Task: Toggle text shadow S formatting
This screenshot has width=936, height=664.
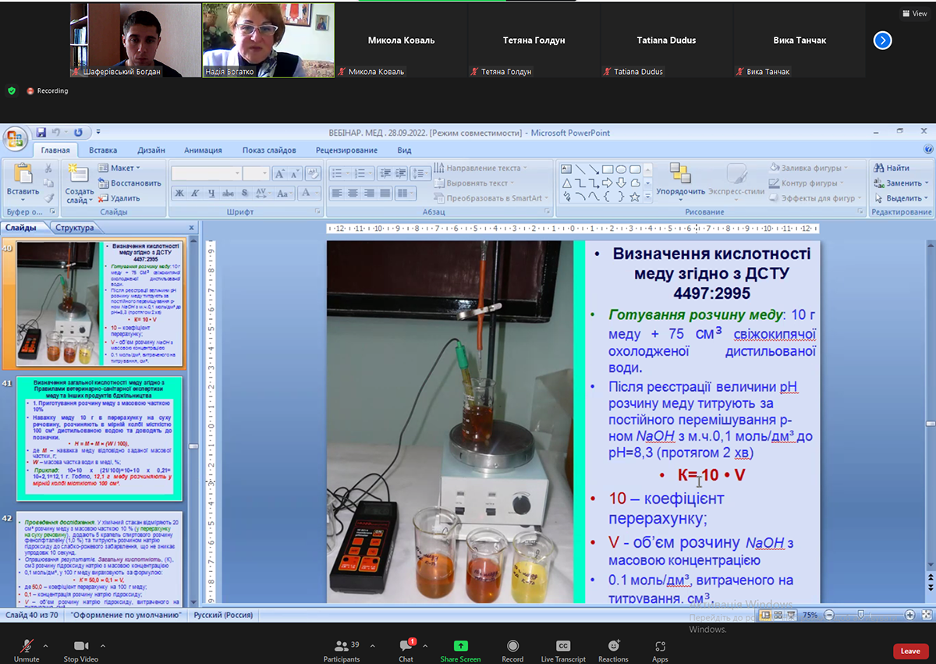Action: click(244, 193)
